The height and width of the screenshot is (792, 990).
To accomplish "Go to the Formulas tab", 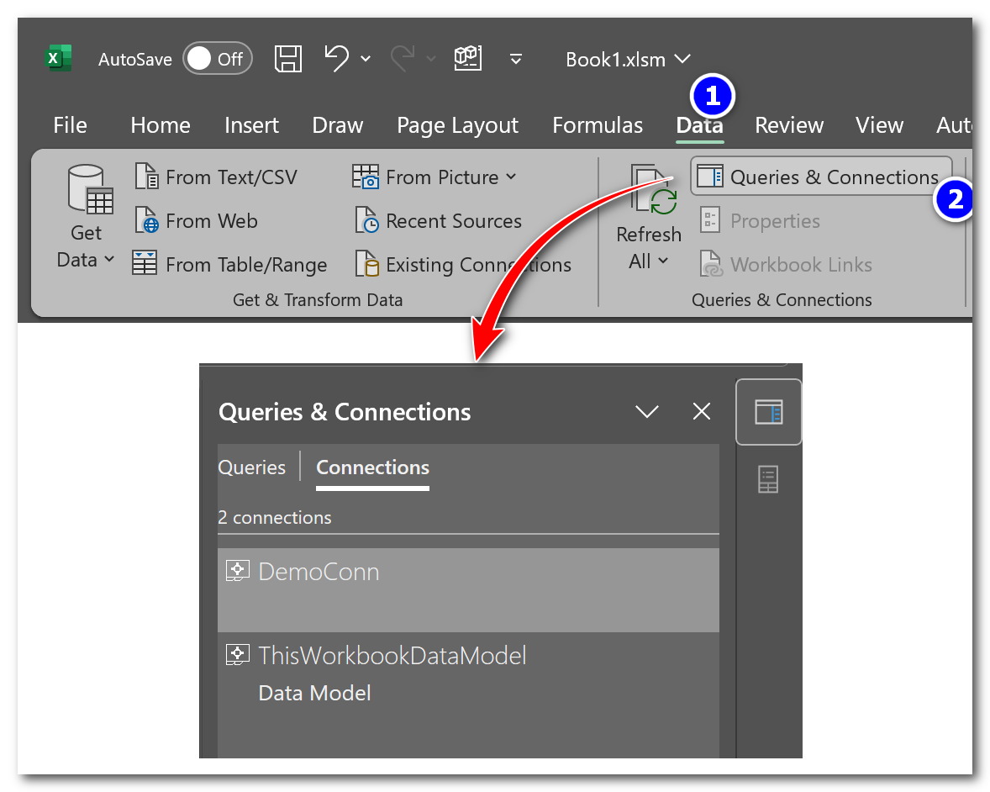I will point(598,125).
